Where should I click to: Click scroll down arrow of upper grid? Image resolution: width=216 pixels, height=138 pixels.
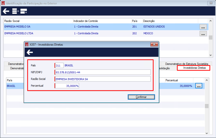tap(210, 55)
